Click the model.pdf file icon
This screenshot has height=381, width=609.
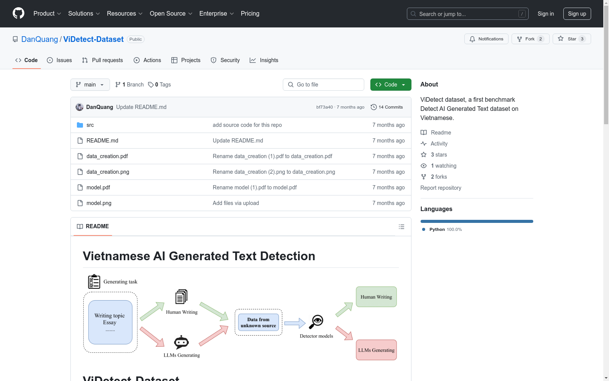pos(80,187)
